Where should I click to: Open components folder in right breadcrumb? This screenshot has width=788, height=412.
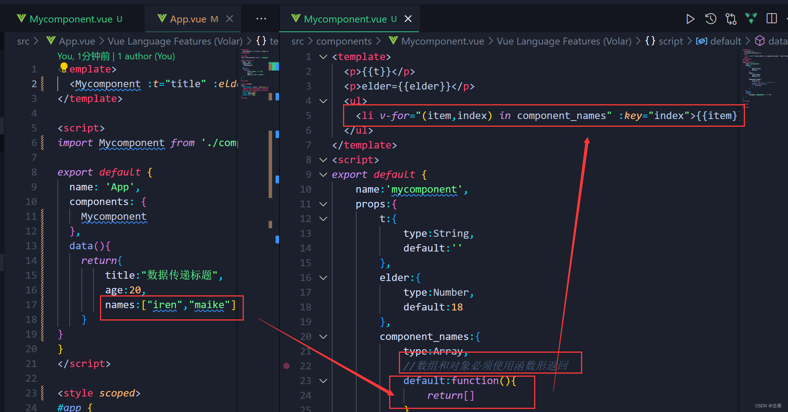pyautogui.click(x=344, y=41)
